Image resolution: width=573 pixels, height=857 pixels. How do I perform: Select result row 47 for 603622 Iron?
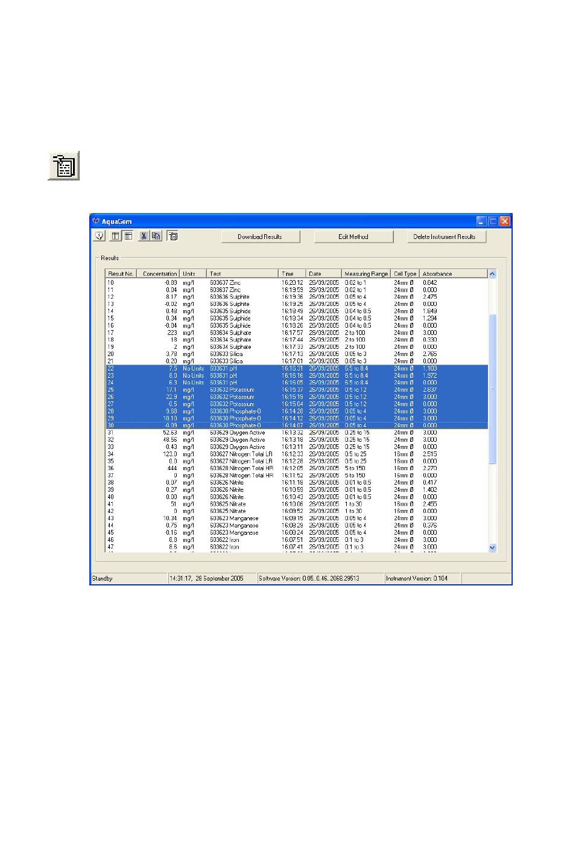296,547
